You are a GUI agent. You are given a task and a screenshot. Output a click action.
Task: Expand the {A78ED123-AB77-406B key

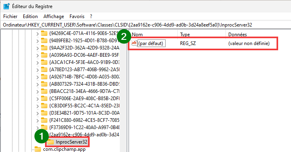point(37,70)
